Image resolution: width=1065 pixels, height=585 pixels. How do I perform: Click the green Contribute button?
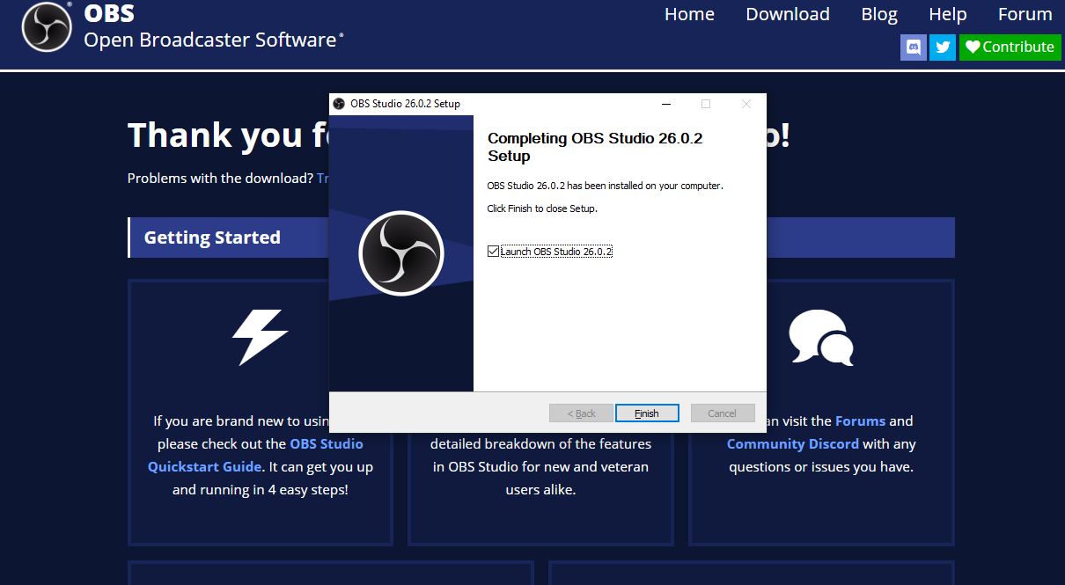[1010, 47]
